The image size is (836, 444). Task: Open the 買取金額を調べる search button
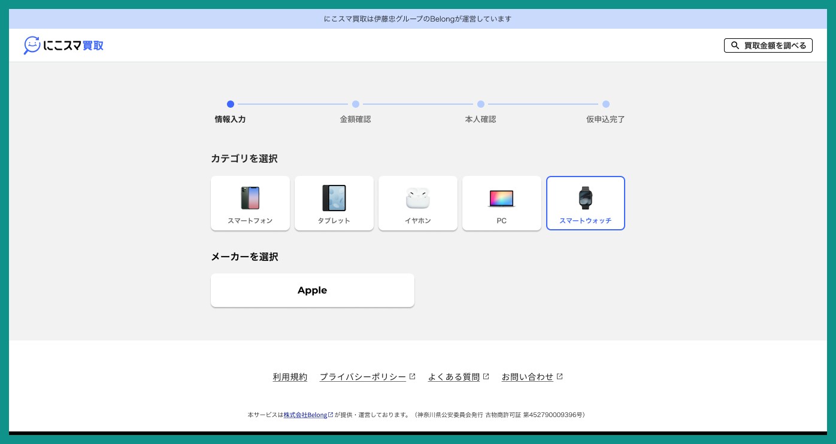pyautogui.click(x=768, y=45)
